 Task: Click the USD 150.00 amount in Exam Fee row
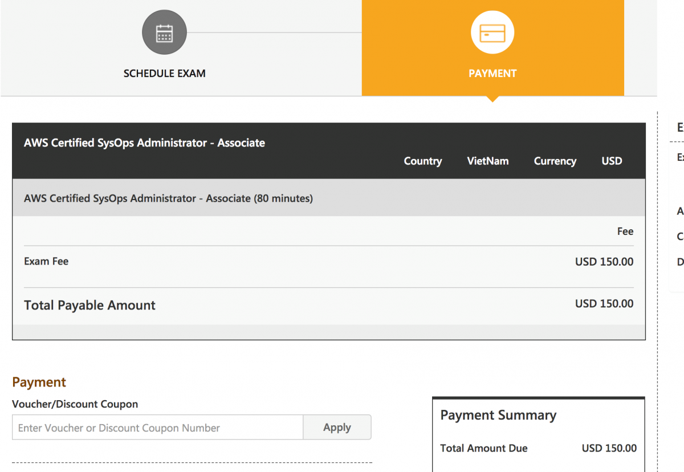point(604,262)
